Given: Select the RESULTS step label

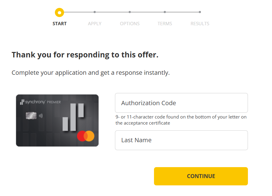Looking at the screenshot, I should point(200,24).
